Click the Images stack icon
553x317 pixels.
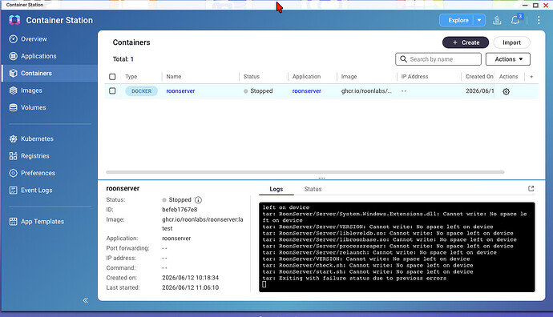click(x=13, y=90)
